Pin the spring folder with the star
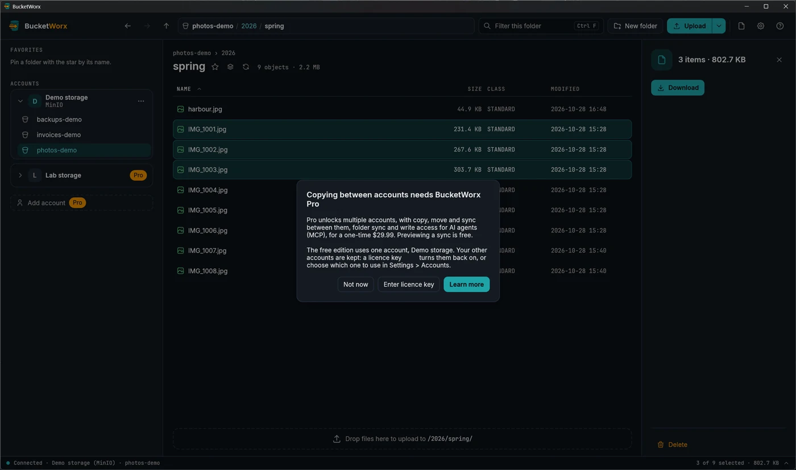796x470 pixels. pos(215,67)
